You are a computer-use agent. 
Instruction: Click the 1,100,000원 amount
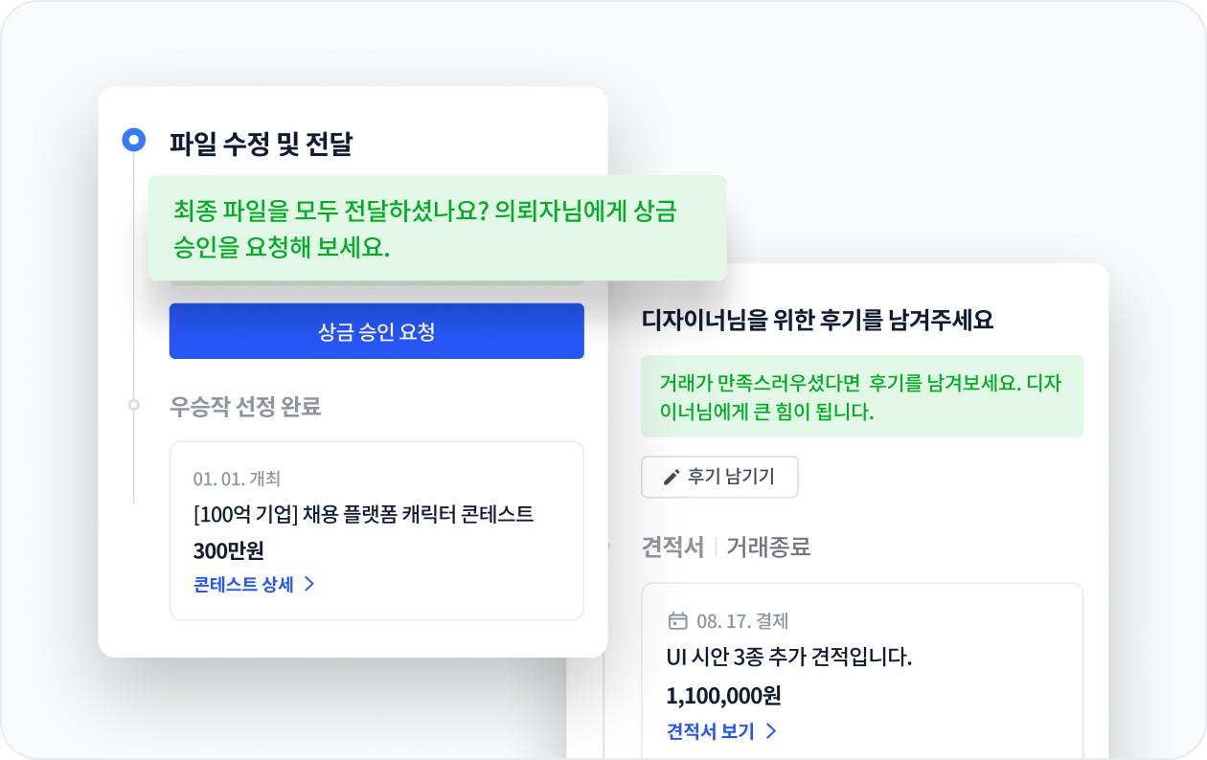[x=723, y=696]
